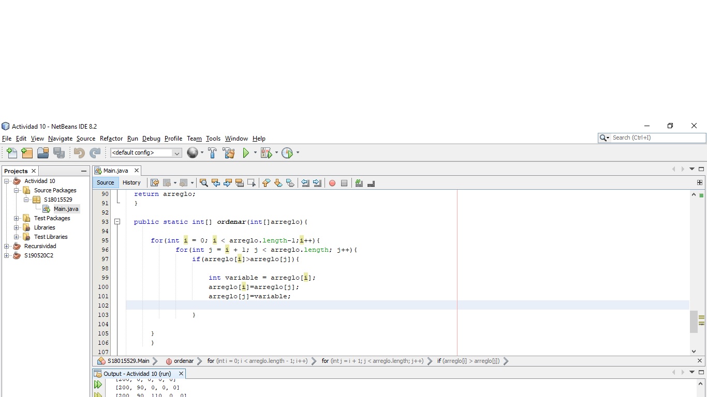Open an existing project via toolbar icon

tap(43, 153)
